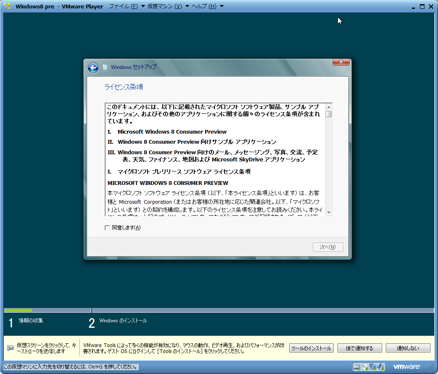The height and width of the screenshot is (374, 438).
Task: Click the 情報の収集 step label
Action: tap(31, 320)
